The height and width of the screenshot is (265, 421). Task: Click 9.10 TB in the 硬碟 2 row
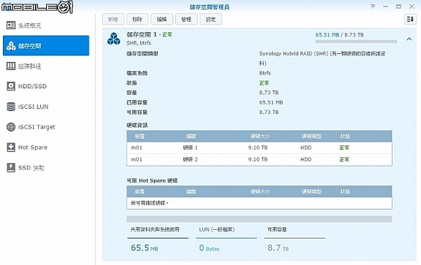coord(258,159)
